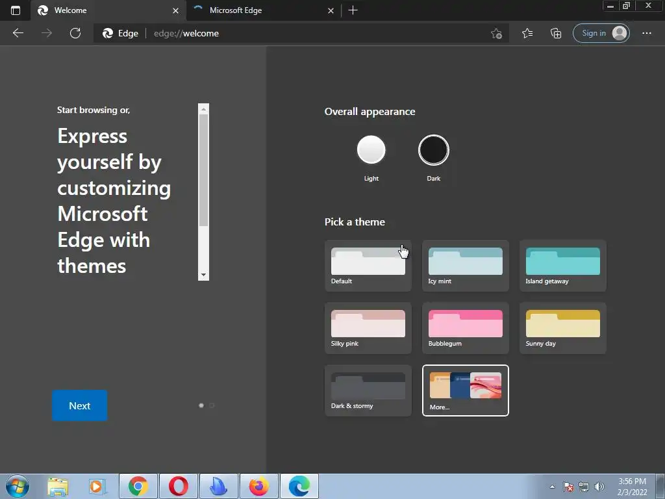
Task: Click the Edge logo in address bar
Action: tap(108, 33)
